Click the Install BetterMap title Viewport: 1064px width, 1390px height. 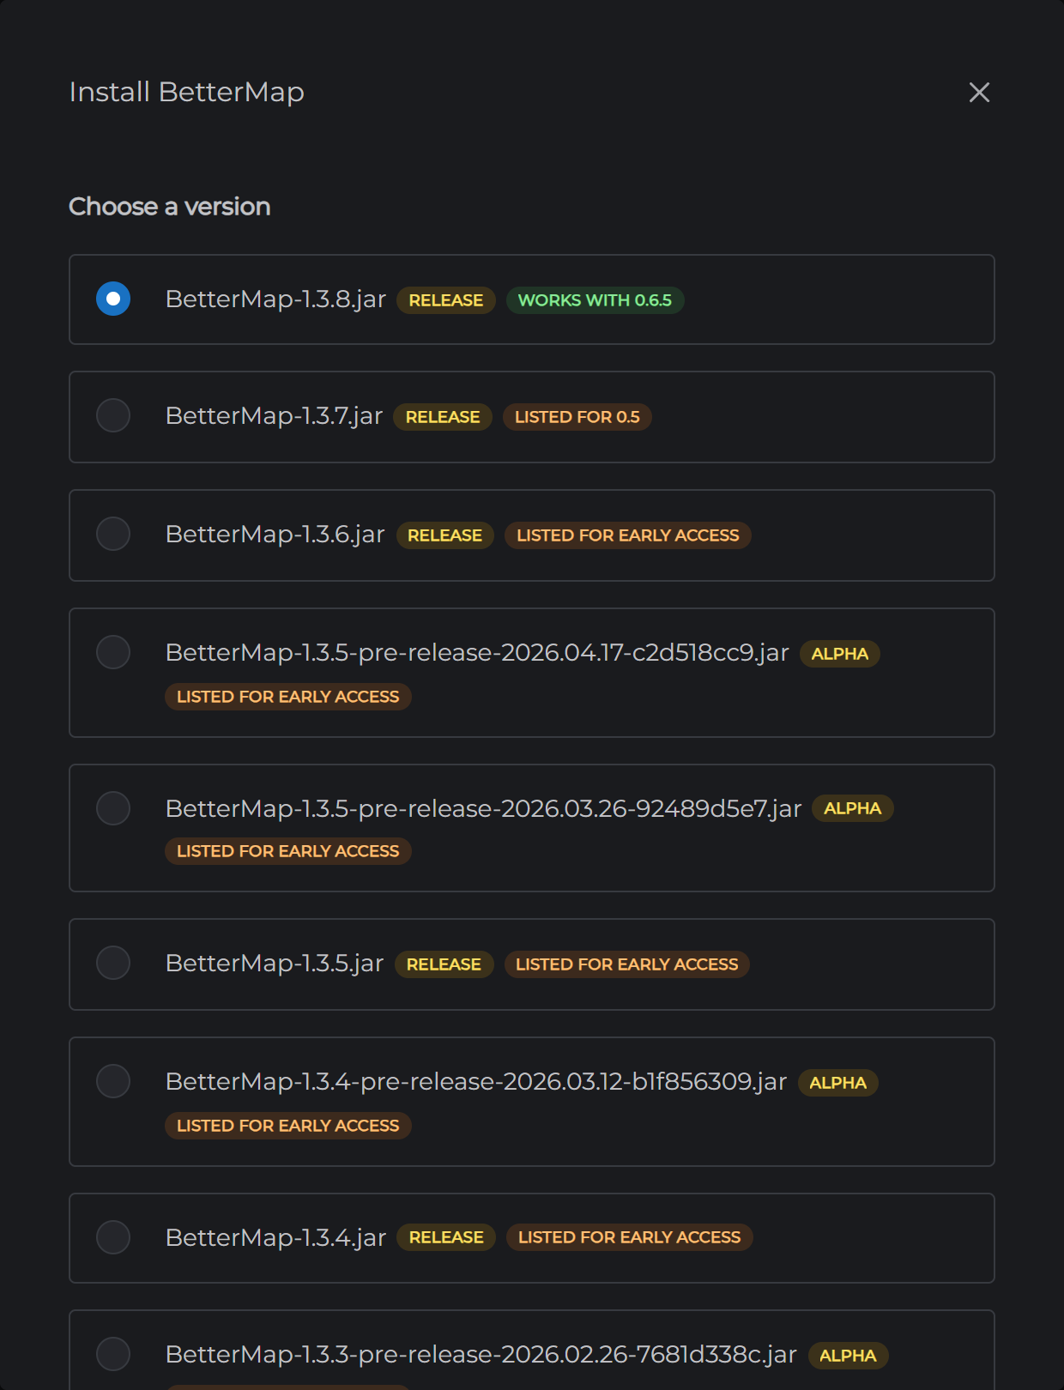pos(187,92)
